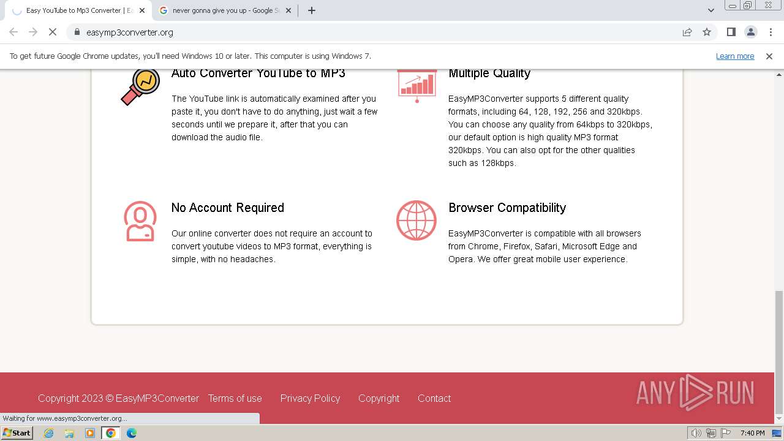Click the Multiple Quality chart icon
This screenshot has height=441, width=784.
tap(417, 86)
